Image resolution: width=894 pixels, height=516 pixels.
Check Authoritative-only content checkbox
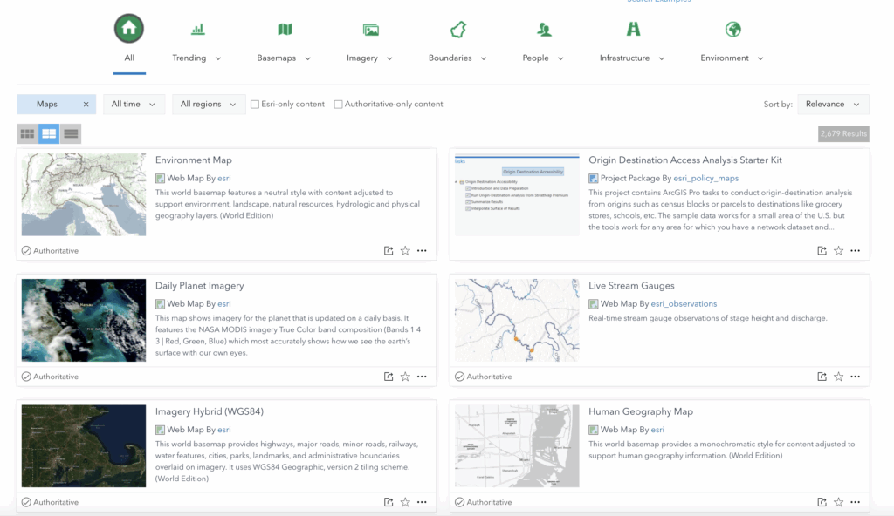click(338, 105)
